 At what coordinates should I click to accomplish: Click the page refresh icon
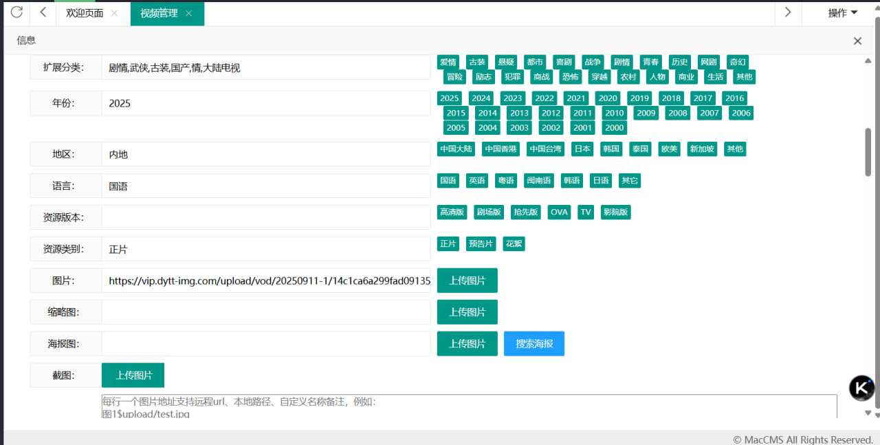tap(16, 12)
